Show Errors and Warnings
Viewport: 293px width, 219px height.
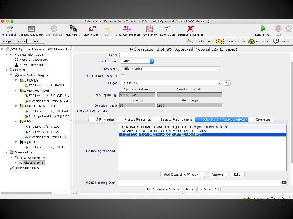(190, 31)
